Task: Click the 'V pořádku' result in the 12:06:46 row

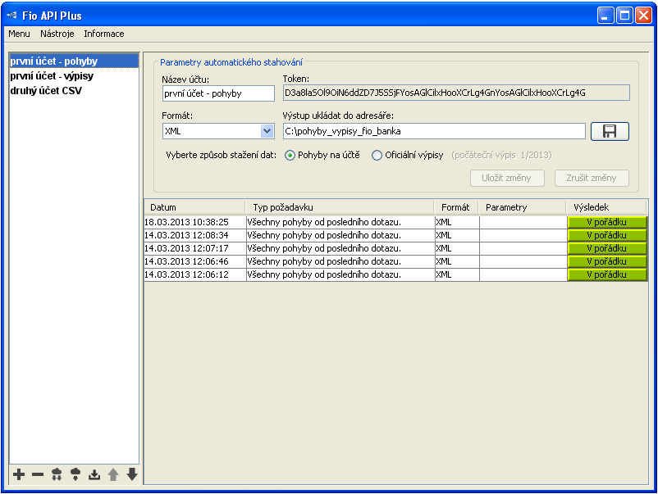Action: [607, 261]
